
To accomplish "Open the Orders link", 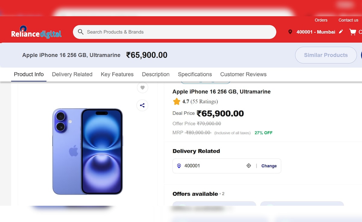I will click(x=321, y=20).
